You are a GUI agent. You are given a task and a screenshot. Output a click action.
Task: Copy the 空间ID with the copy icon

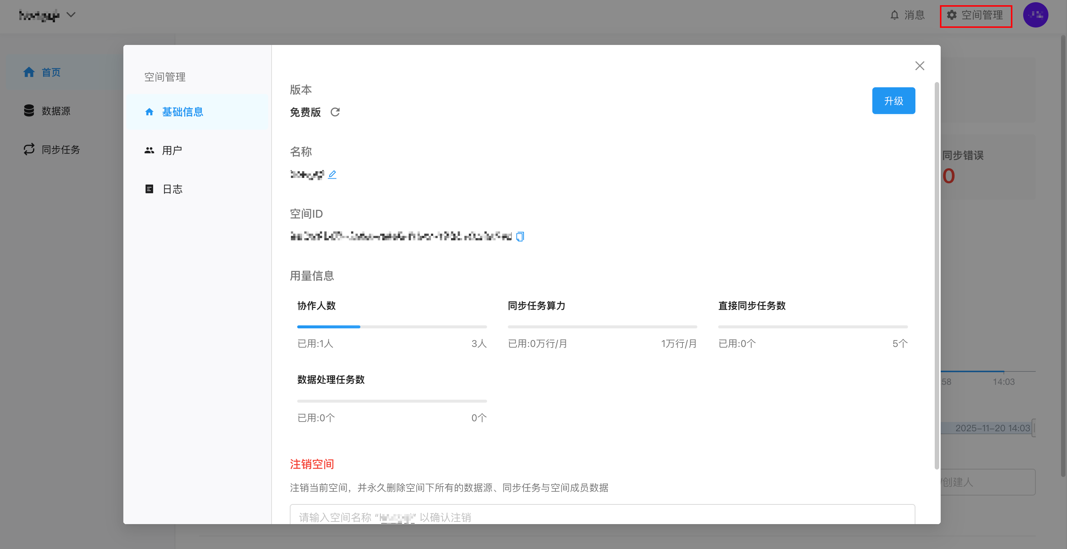(520, 236)
